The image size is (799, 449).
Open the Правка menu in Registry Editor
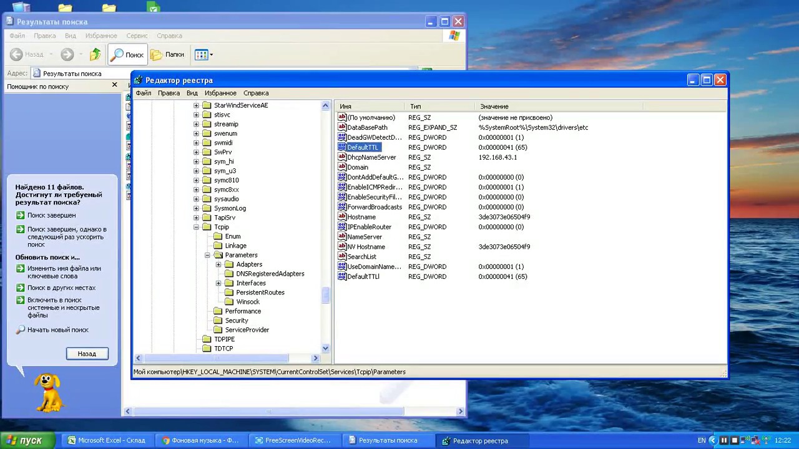tap(169, 93)
